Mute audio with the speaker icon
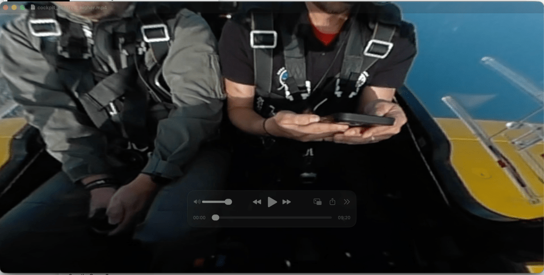This screenshot has width=544, height=275. pos(197,202)
